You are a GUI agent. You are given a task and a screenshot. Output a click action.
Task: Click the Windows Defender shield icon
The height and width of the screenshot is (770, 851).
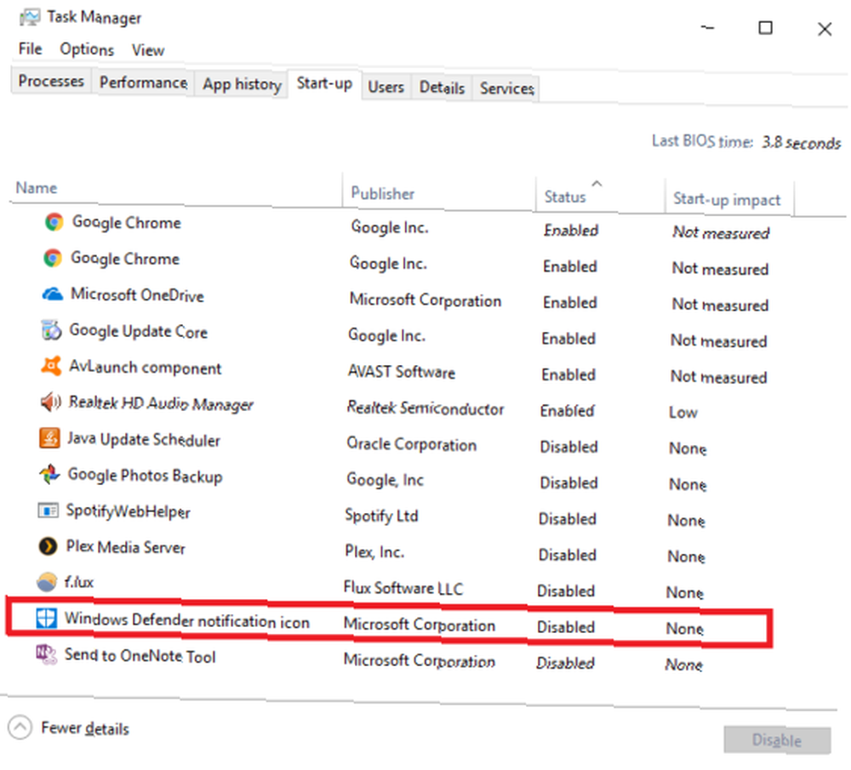(x=46, y=618)
